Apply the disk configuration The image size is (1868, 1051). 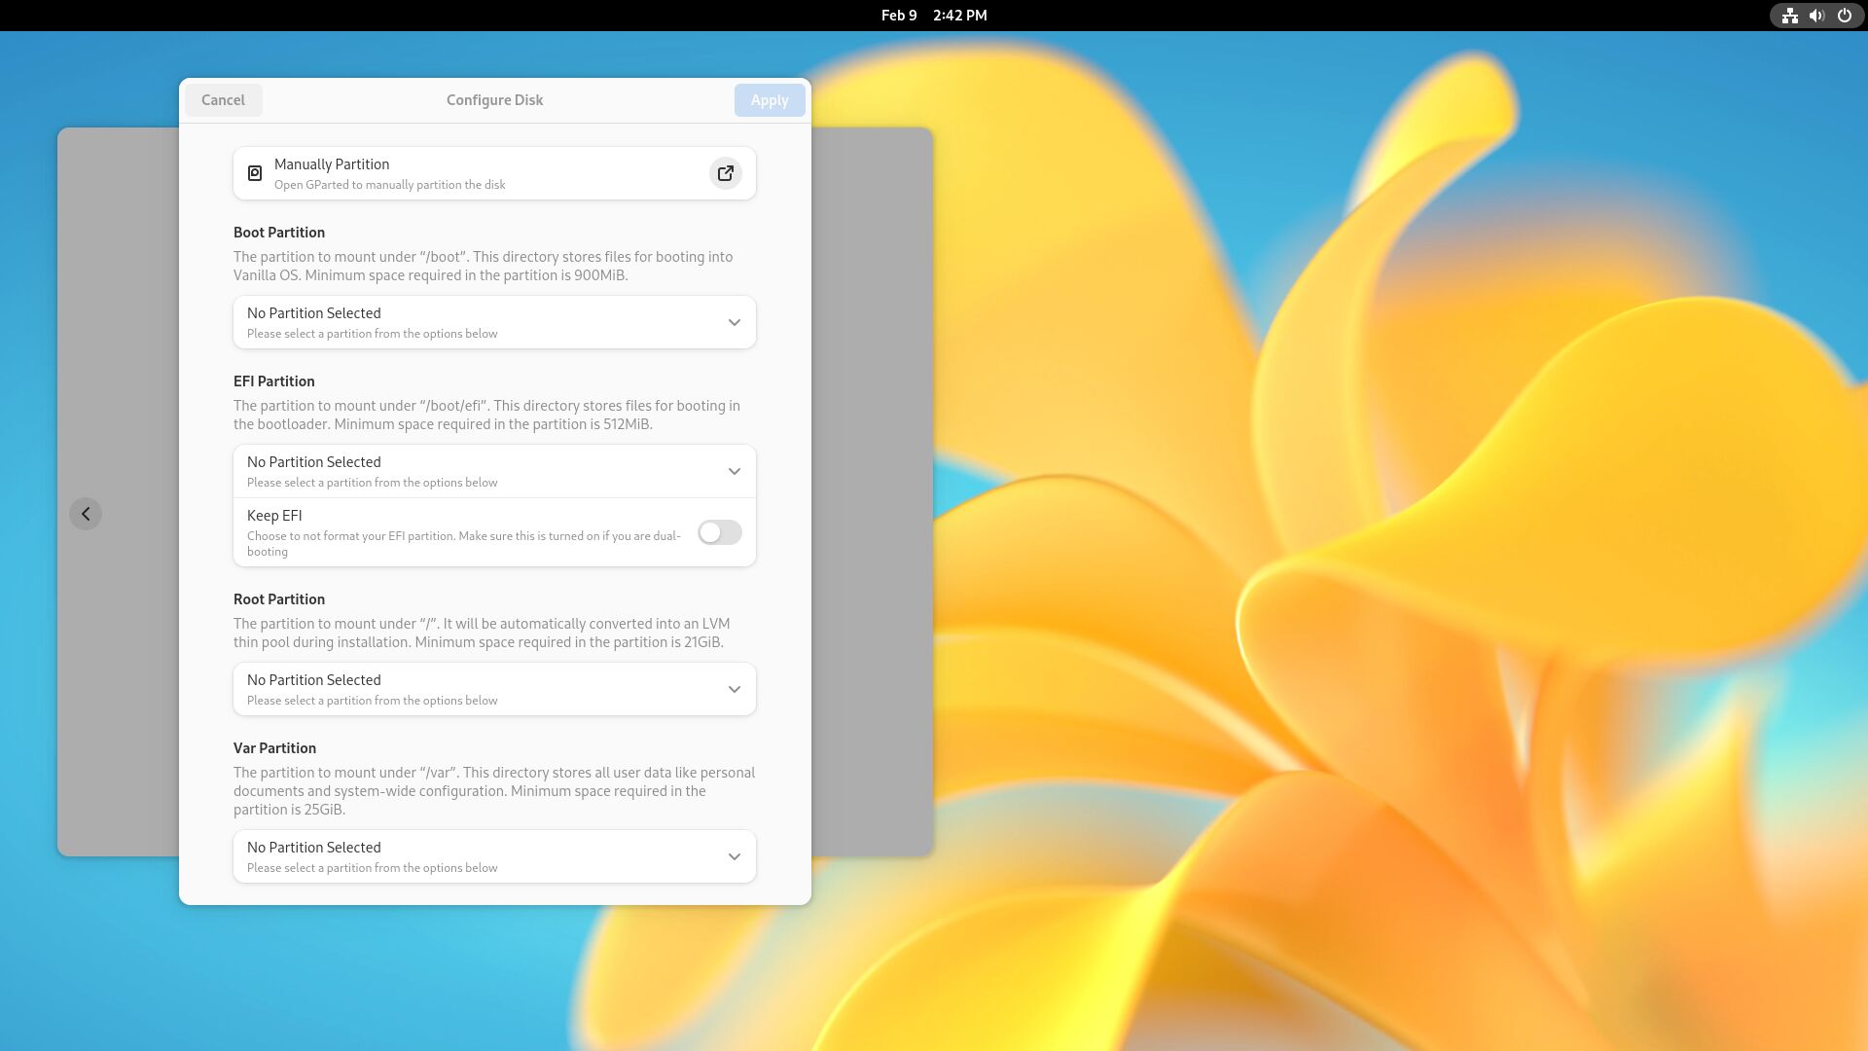click(x=770, y=100)
